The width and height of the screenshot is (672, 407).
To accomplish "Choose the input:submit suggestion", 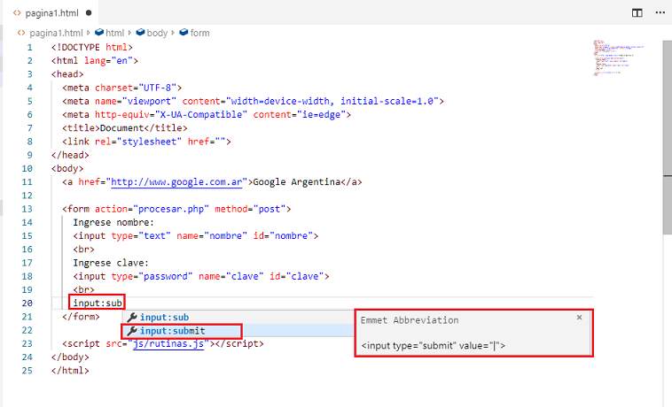I will tap(238, 331).
